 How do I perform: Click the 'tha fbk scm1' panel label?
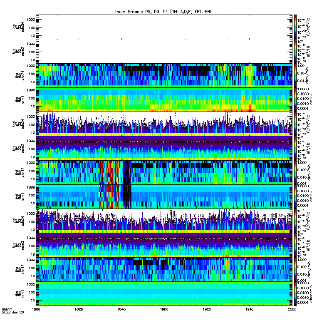click(20, 100)
